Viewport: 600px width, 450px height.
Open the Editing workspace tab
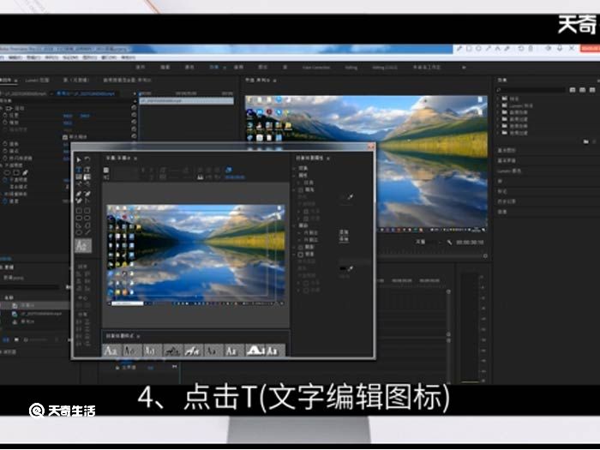pyautogui.click(x=352, y=66)
